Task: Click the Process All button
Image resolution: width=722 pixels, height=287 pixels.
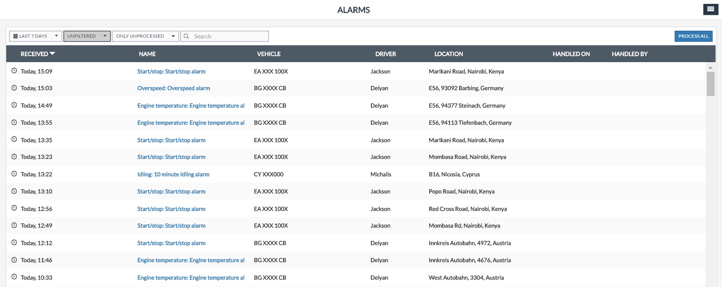Action: pyautogui.click(x=693, y=36)
